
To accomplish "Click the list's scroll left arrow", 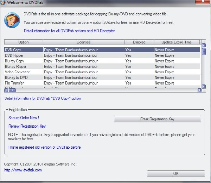I will pos(6,90).
